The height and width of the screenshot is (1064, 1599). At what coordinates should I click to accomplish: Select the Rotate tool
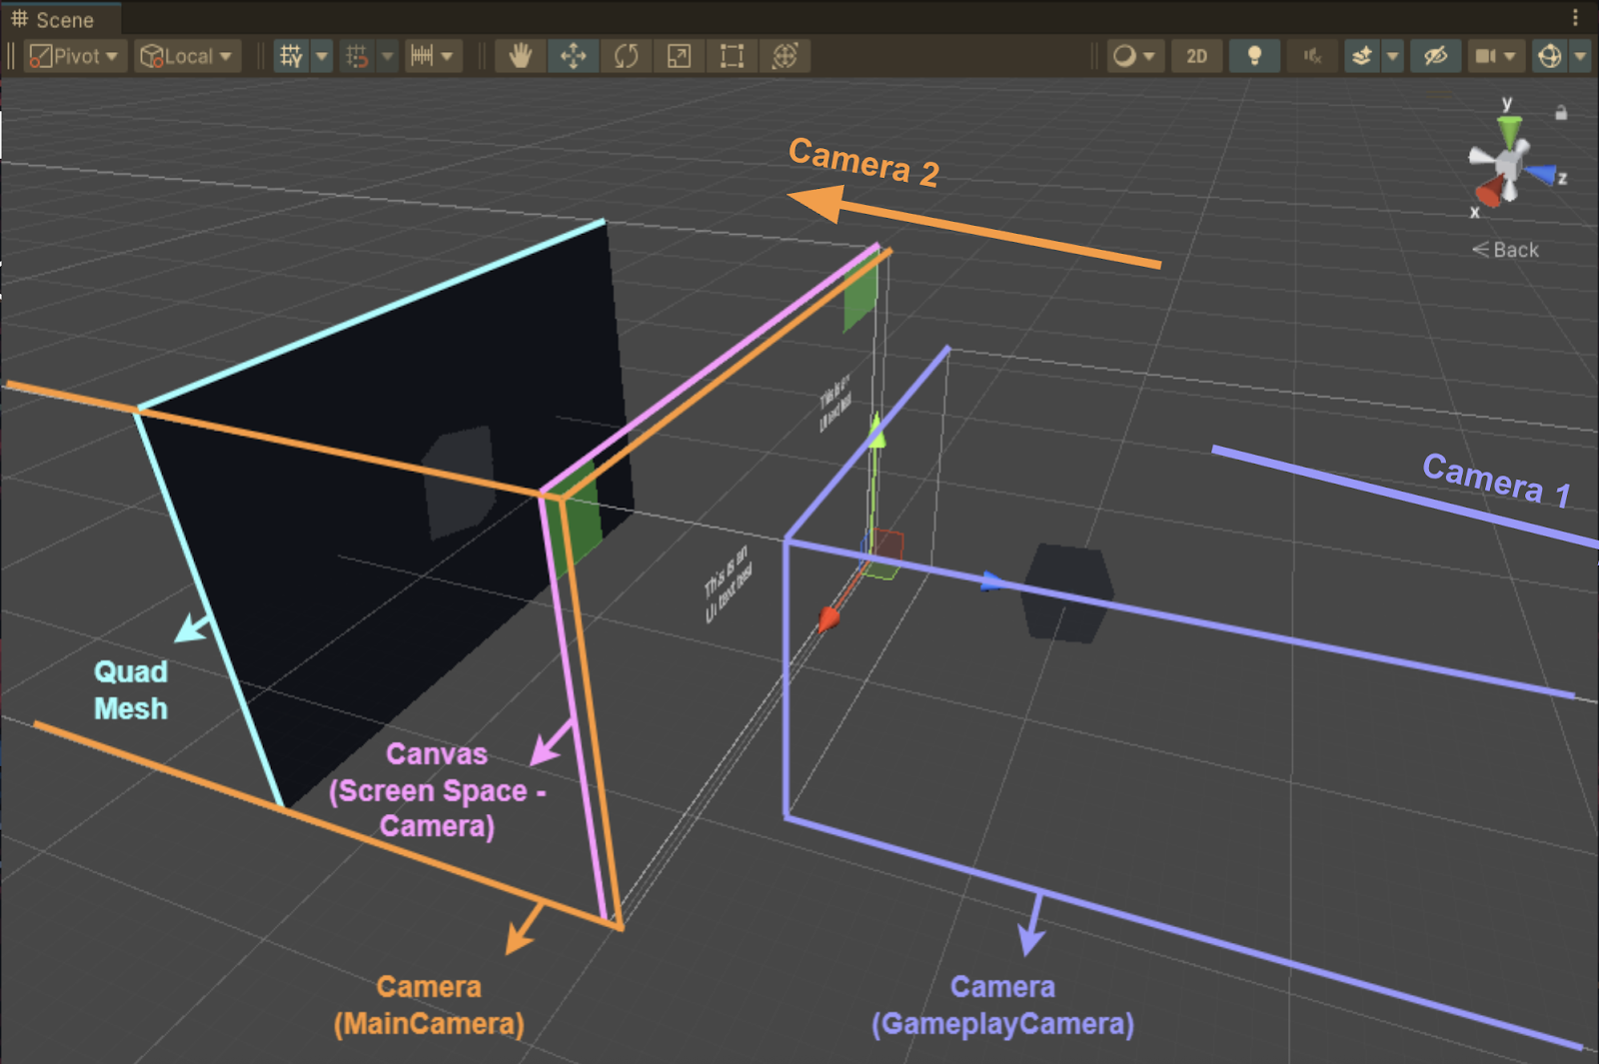pyautogui.click(x=627, y=56)
